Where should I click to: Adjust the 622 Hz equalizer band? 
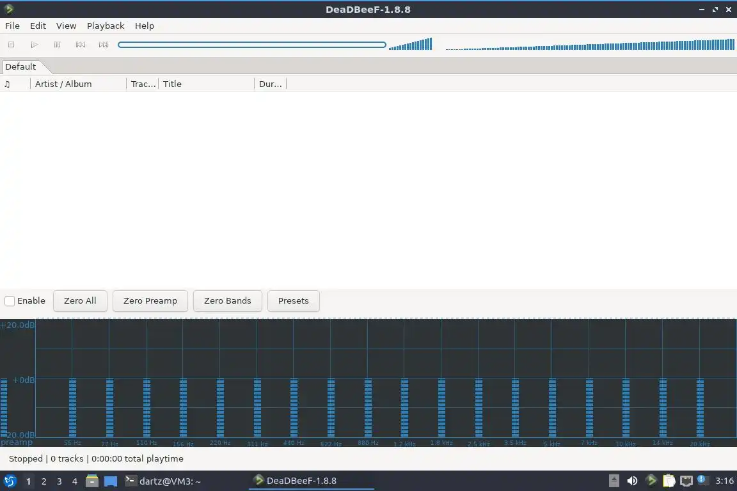click(x=331, y=408)
